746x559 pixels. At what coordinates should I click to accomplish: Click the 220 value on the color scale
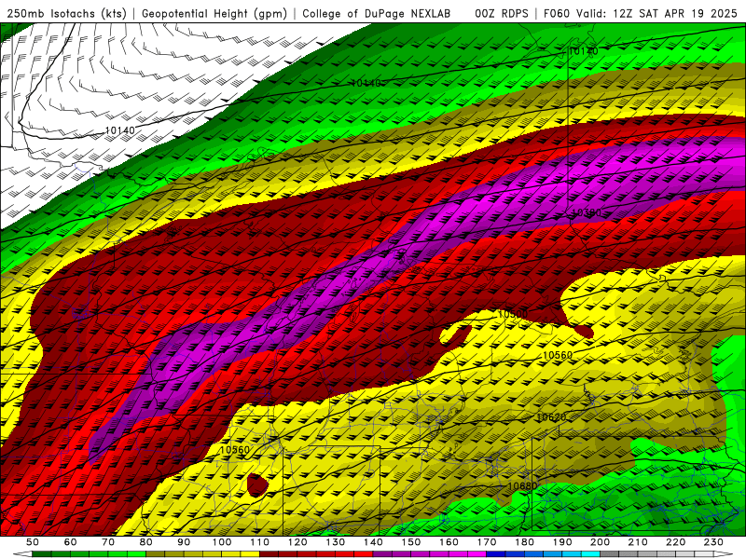[676, 542]
